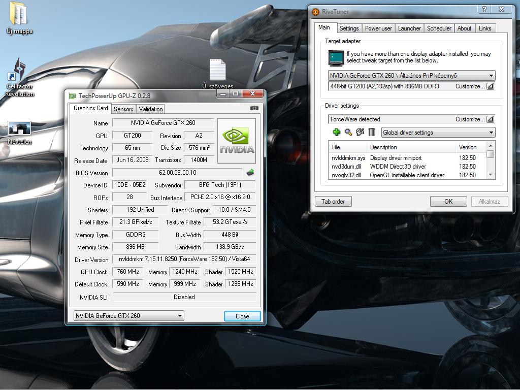Viewport: 520px width, 390px height.
Task: Select the nvoglv32.dll driver row
Action: click(x=407, y=175)
